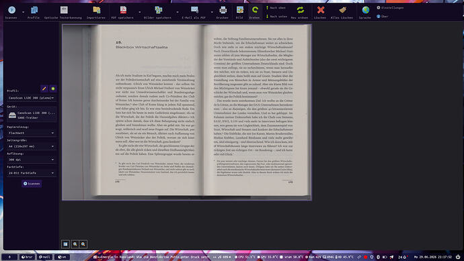The image size is (464, 261).
Task: Clear all pages with Alles löschen
Action: (x=342, y=12)
